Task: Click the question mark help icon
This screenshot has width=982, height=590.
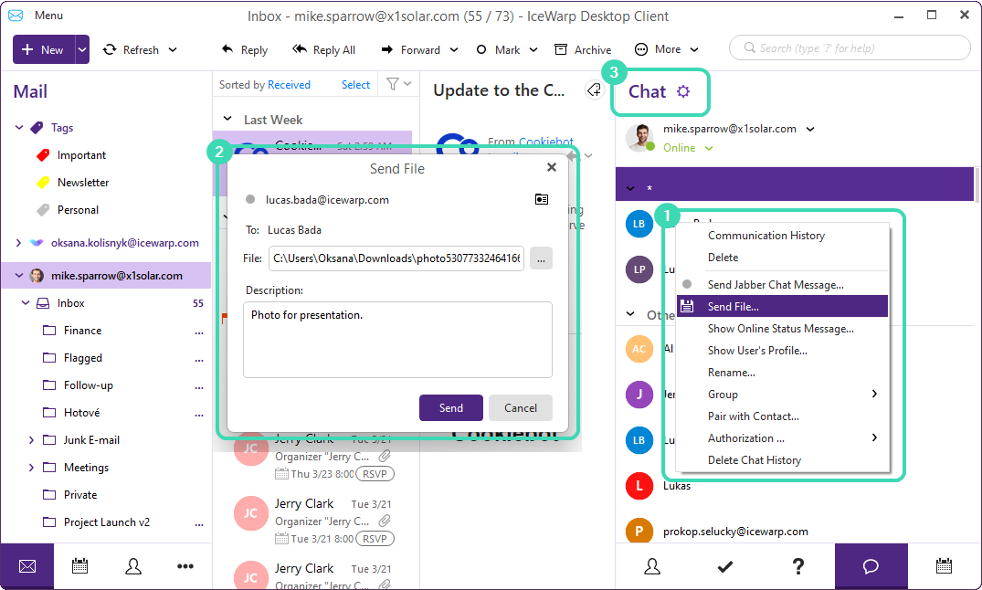Action: (x=797, y=566)
